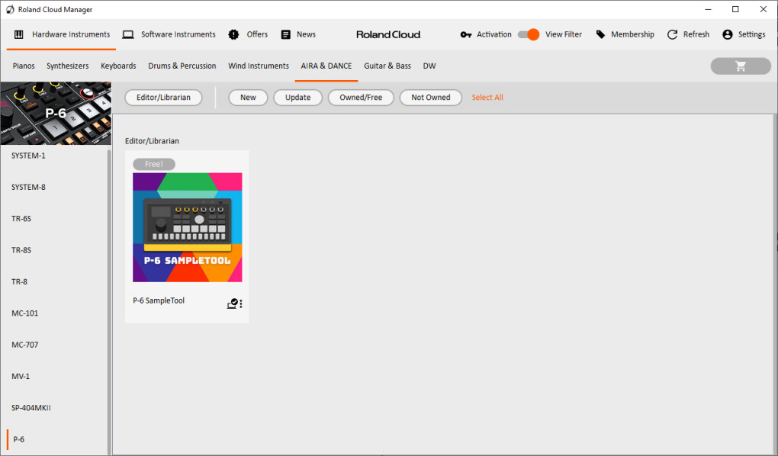Select the Drums & Percussion tab

tap(182, 66)
